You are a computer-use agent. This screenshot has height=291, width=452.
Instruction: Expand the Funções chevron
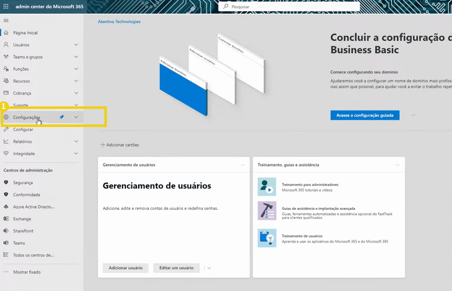[76, 69]
